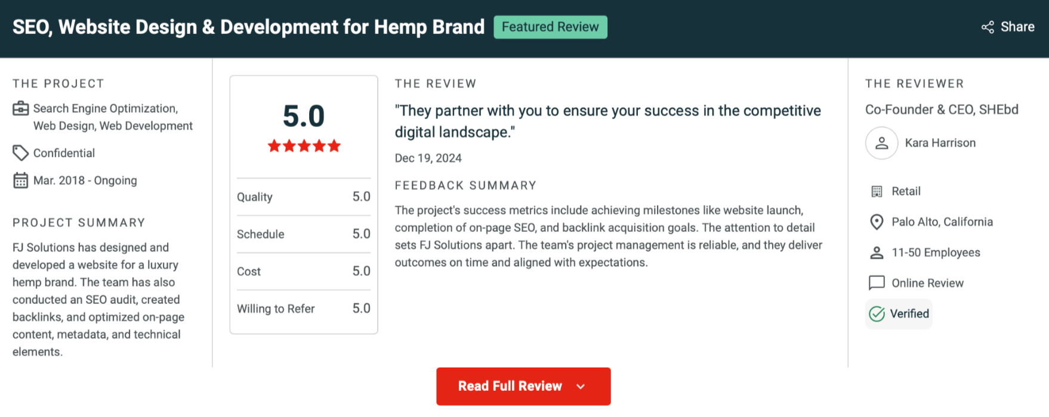Click the briefcase services icon
Viewport: 1049px width, 417px height.
click(x=21, y=108)
